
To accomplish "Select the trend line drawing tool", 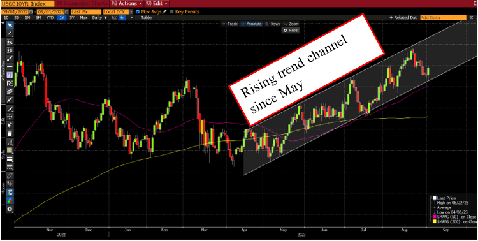I will tap(10, 33).
